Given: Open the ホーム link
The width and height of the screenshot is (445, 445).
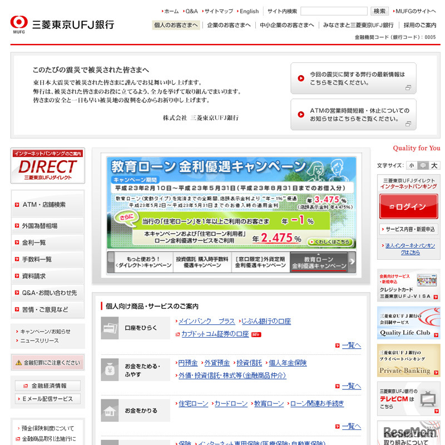Looking at the screenshot, I should [171, 11].
